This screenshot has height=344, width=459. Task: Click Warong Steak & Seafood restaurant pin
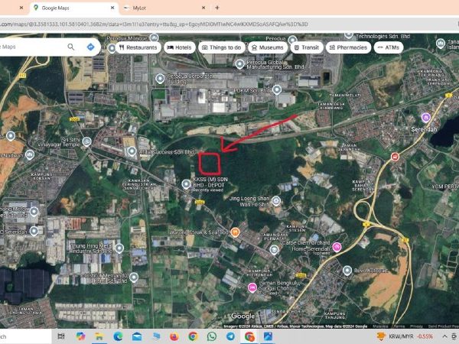(235, 232)
